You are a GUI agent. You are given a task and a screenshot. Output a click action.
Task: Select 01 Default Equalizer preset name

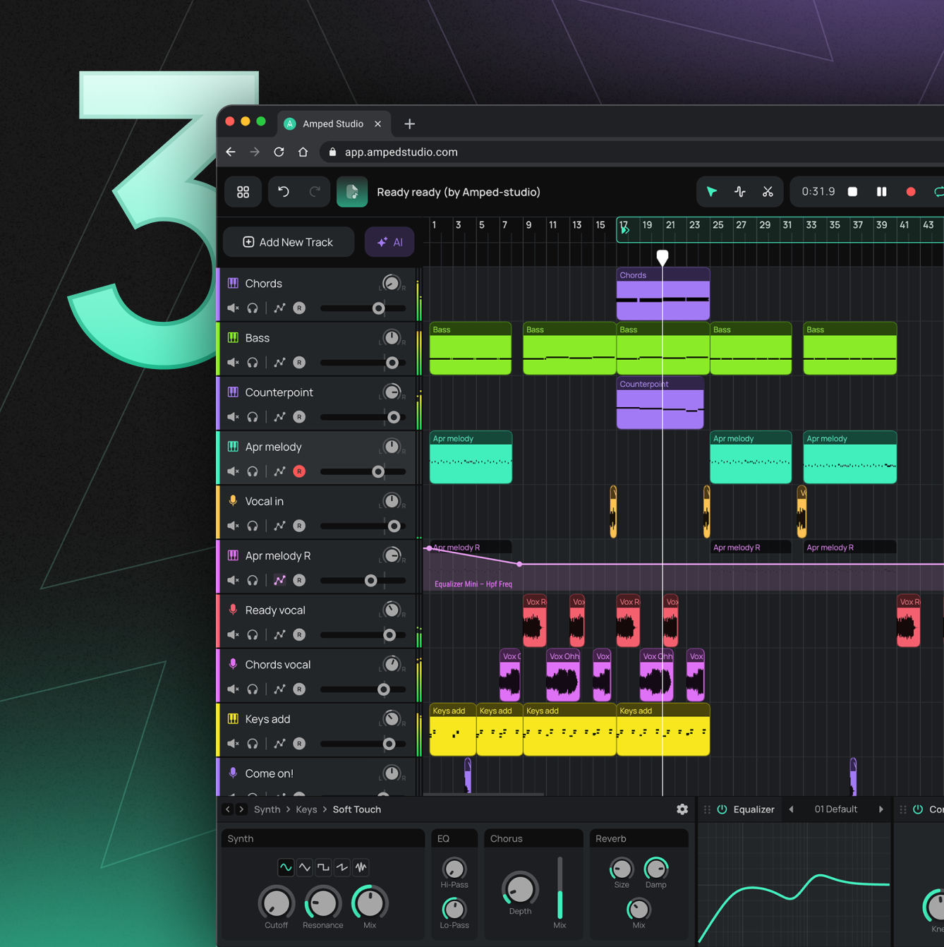point(835,809)
